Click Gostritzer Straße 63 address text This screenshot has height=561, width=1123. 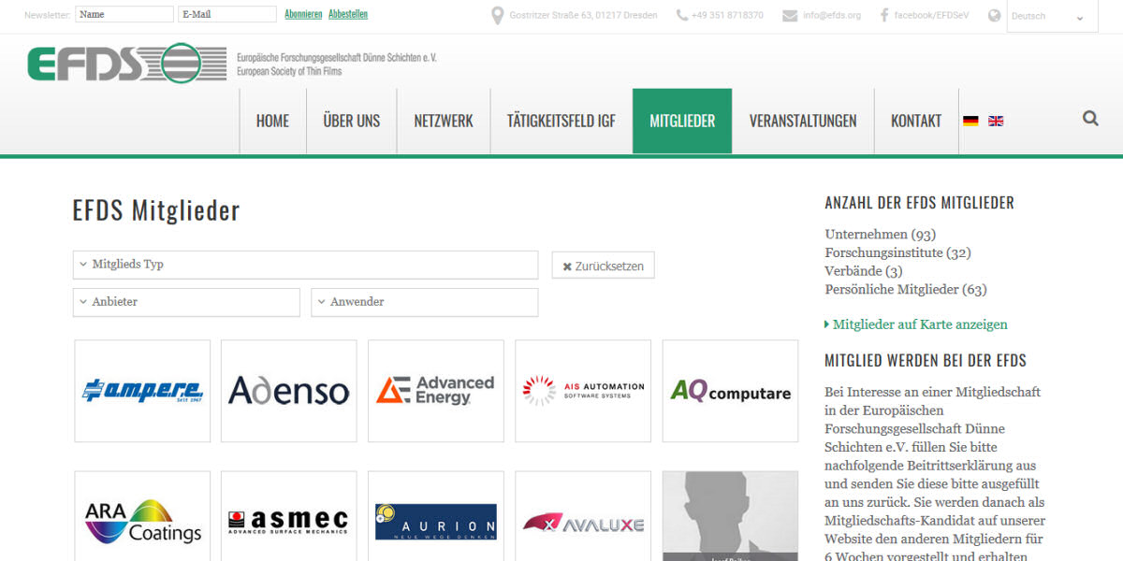point(583,16)
